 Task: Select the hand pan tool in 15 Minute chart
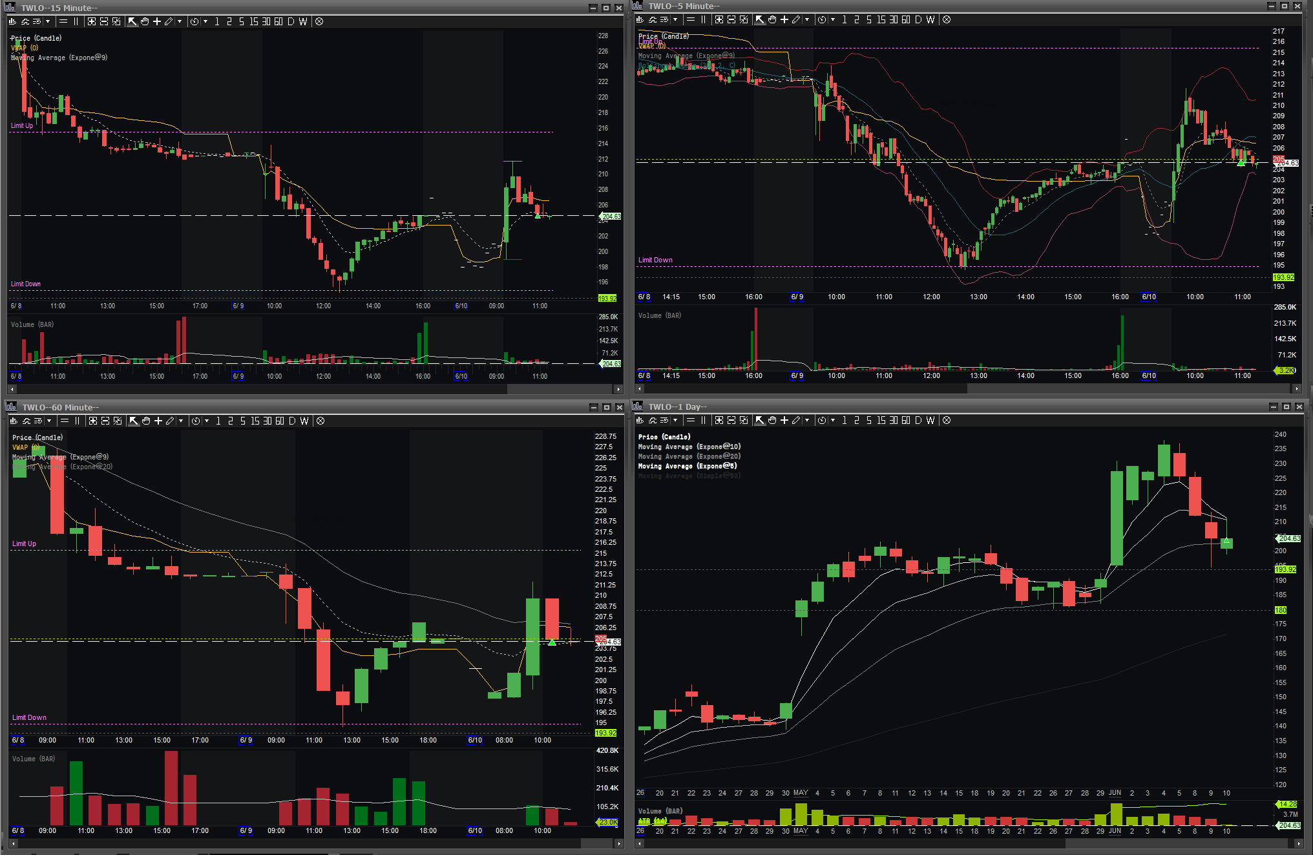pos(145,21)
